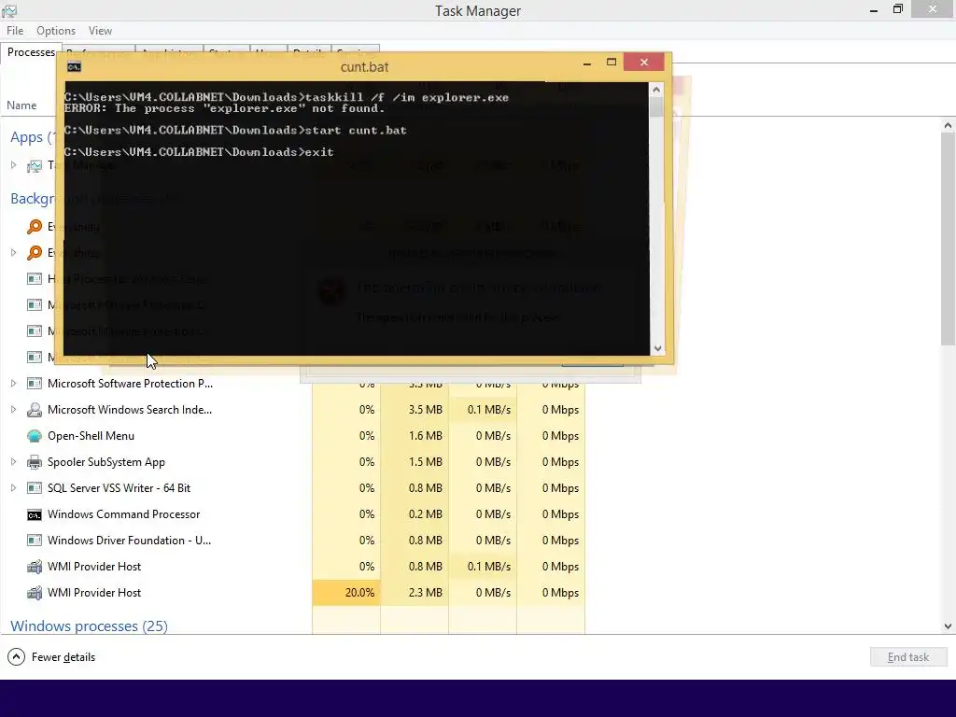Click the Host Process for Windows Tasks icon
Viewport: 956px width, 717px height.
coord(35,279)
